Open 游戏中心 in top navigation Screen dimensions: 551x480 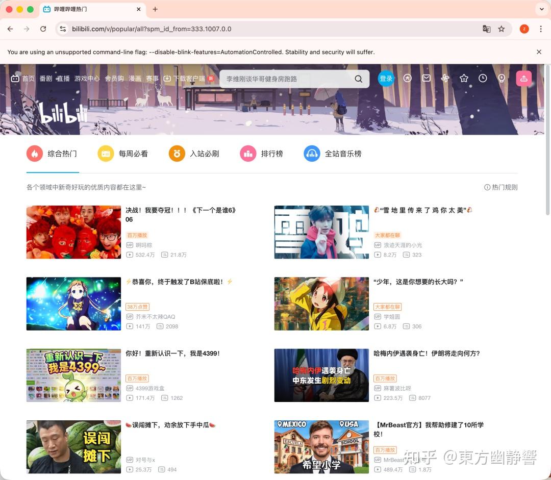coord(87,79)
